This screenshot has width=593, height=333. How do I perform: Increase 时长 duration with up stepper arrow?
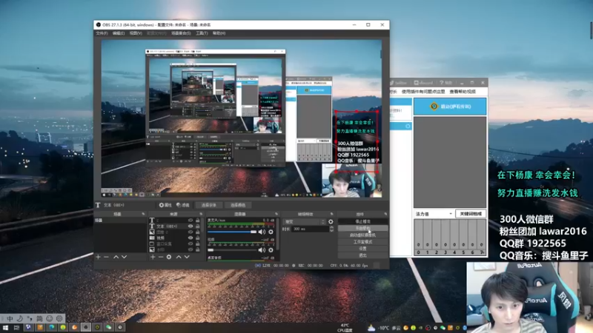[x=331, y=227]
